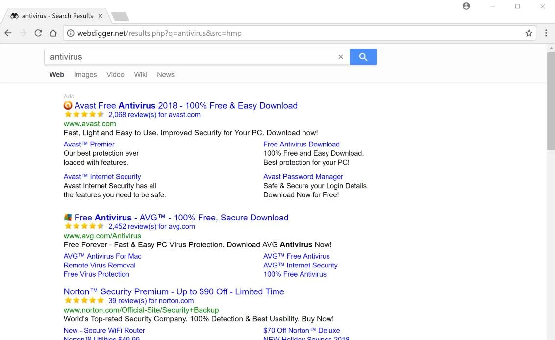Open the Chrome three-dot menu
This screenshot has width=555, height=340.
coord(546,33)
